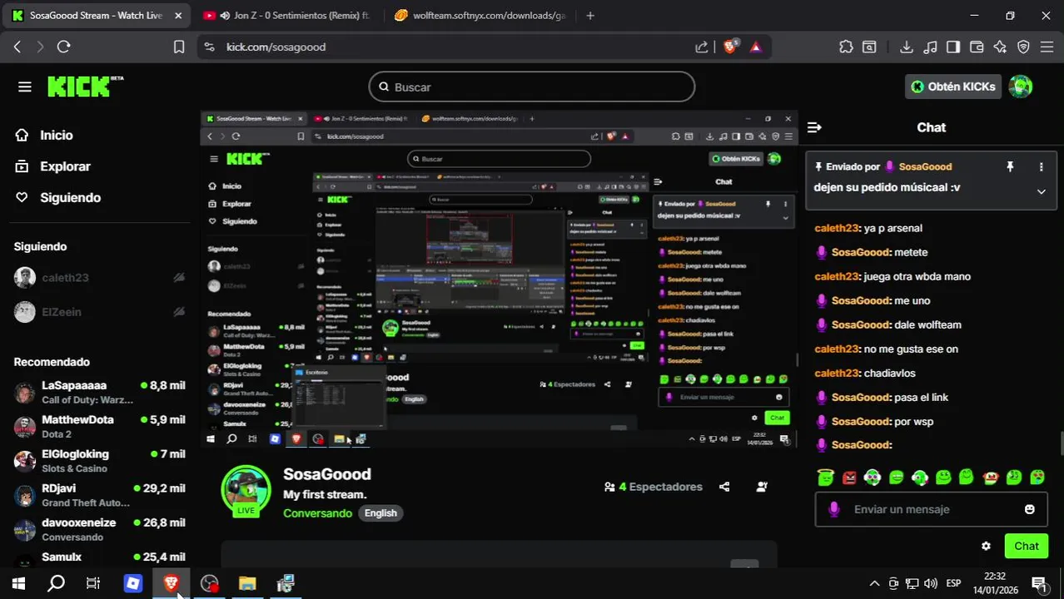Click the English language tag

[x=380, y=513]
